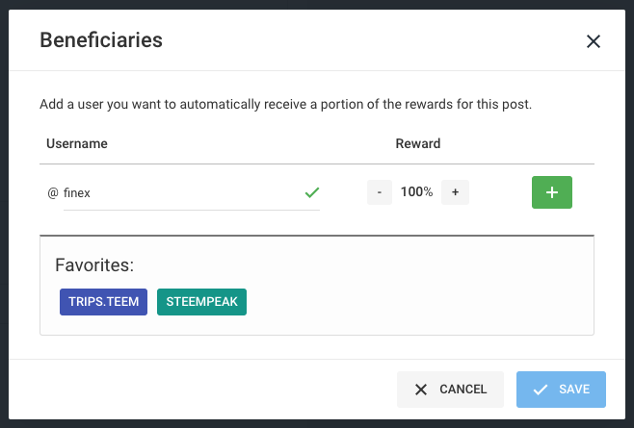Click the username input containing finex
634x428 pixels.
coord(181,192)
